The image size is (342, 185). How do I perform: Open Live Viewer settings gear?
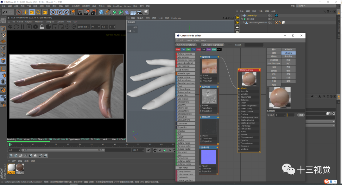click(x=35, y=27)
